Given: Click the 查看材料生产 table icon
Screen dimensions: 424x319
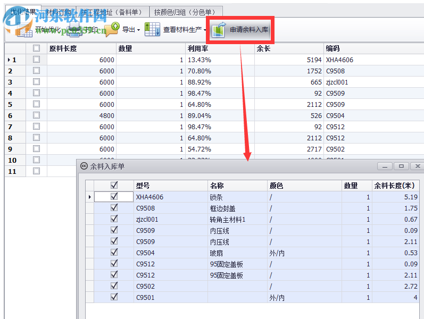Looking at the screenshot, I should (x=152, y=29).
